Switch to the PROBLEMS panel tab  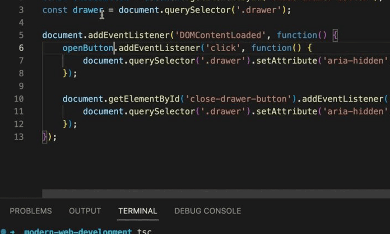click(31, 211)
